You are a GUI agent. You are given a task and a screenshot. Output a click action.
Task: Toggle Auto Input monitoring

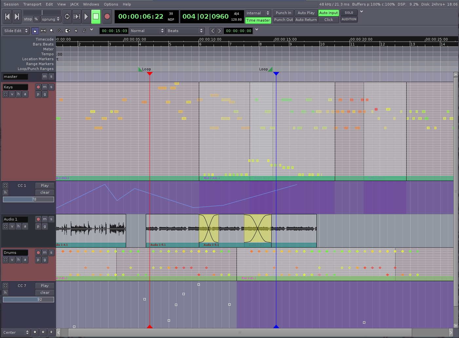(329, 13)
